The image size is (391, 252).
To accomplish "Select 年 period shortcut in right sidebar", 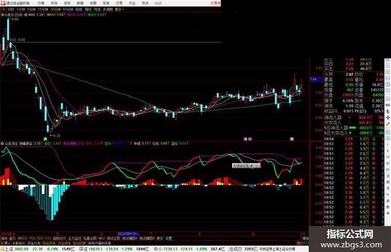I will click(388, 214).
